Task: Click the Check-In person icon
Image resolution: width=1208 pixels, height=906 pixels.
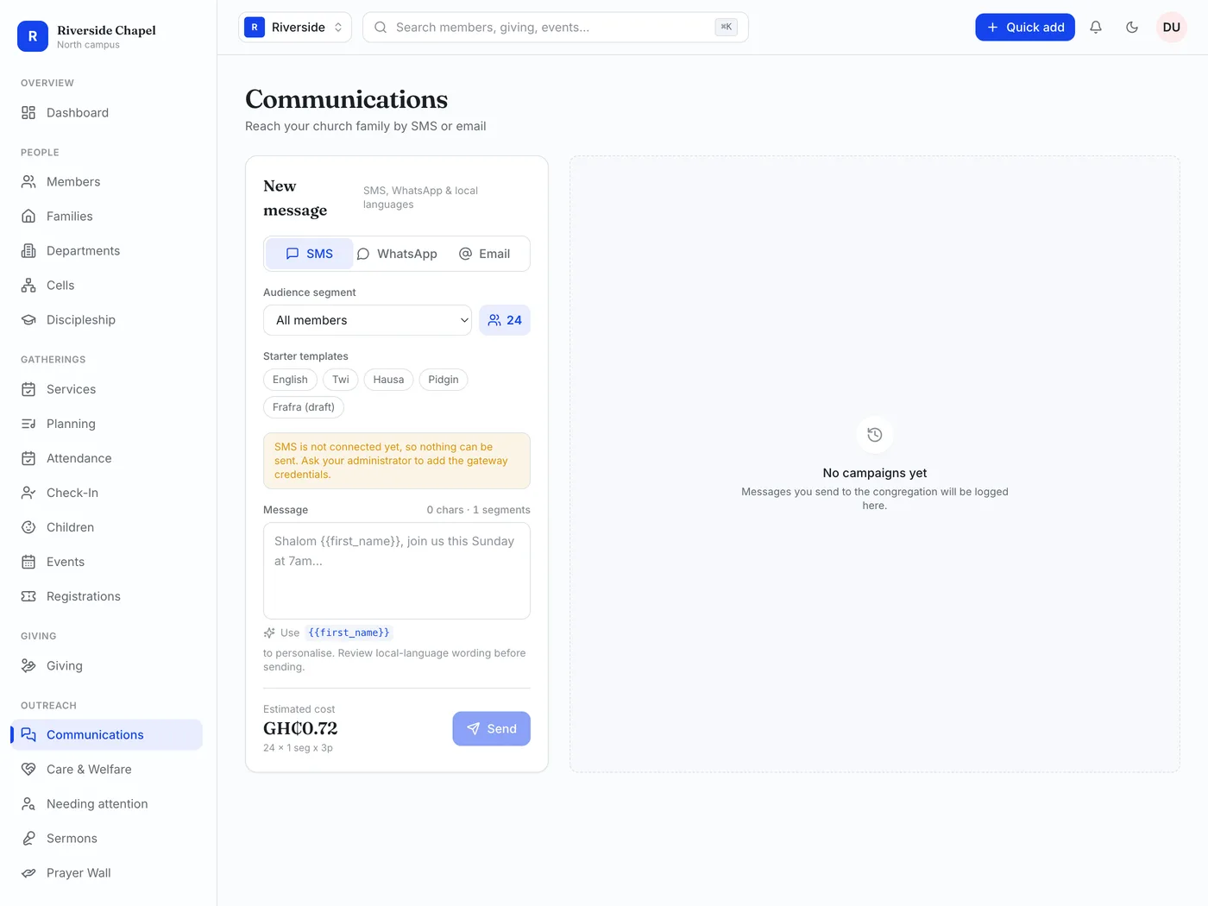Action: point(28,493)
